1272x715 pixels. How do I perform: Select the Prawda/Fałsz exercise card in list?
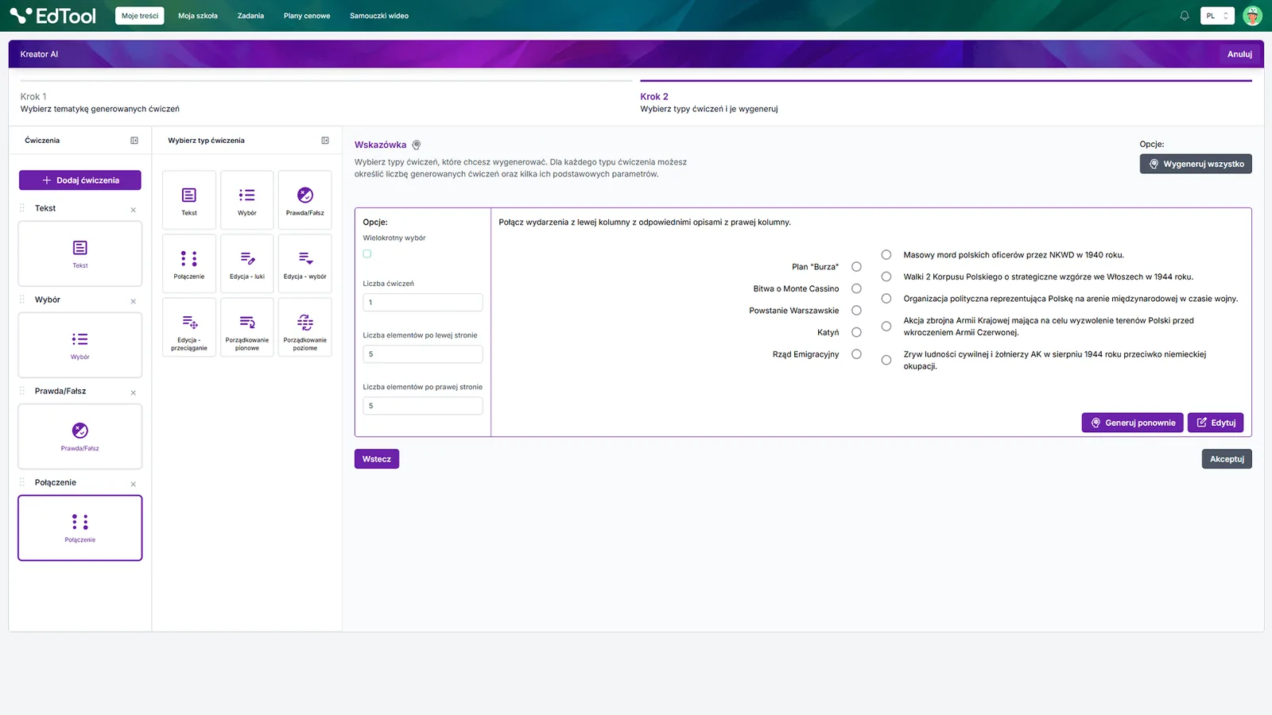point(80,436)
